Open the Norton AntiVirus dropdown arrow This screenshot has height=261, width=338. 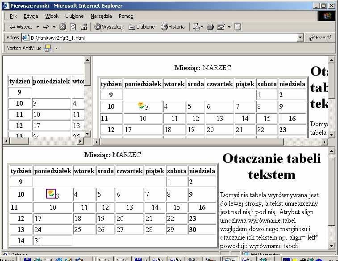[56, 48]
